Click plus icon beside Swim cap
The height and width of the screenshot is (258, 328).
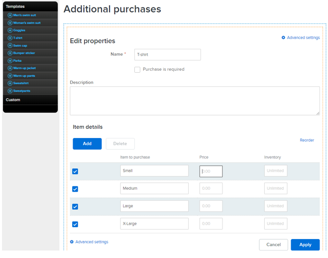tap(10, 45)
